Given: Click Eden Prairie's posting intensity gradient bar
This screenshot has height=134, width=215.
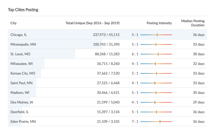Looking at the screenshot, I should [156, 121].
